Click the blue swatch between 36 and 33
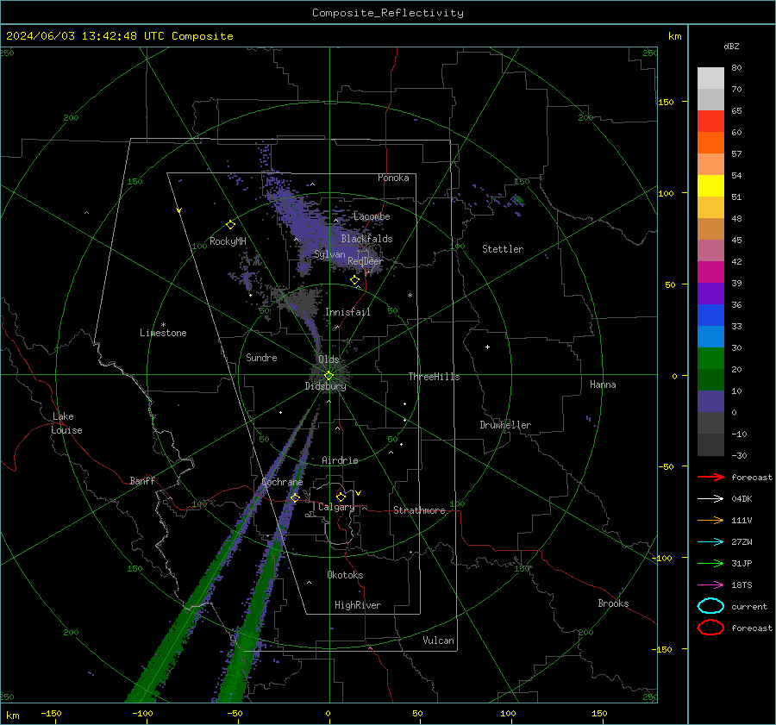Image resolution: width=776 pixels, height=725 pixels. tap(710, 316)
